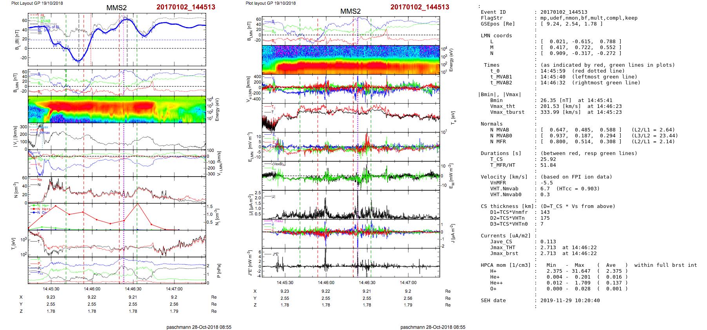
Task: Select flag string 'mp,udef,nmon,bf,mult,compl,keep'
Action: 589,18
